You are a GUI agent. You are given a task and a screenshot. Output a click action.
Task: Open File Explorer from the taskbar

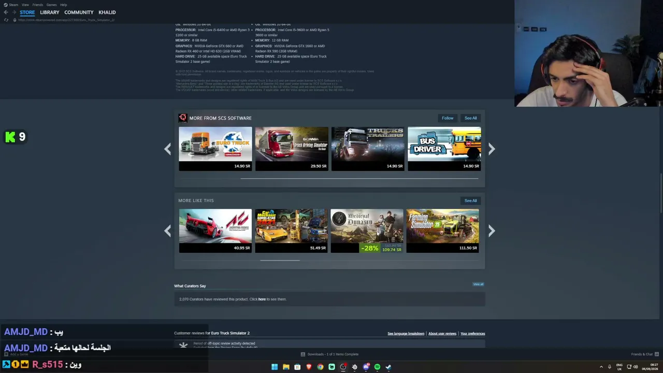coord(286,367)
